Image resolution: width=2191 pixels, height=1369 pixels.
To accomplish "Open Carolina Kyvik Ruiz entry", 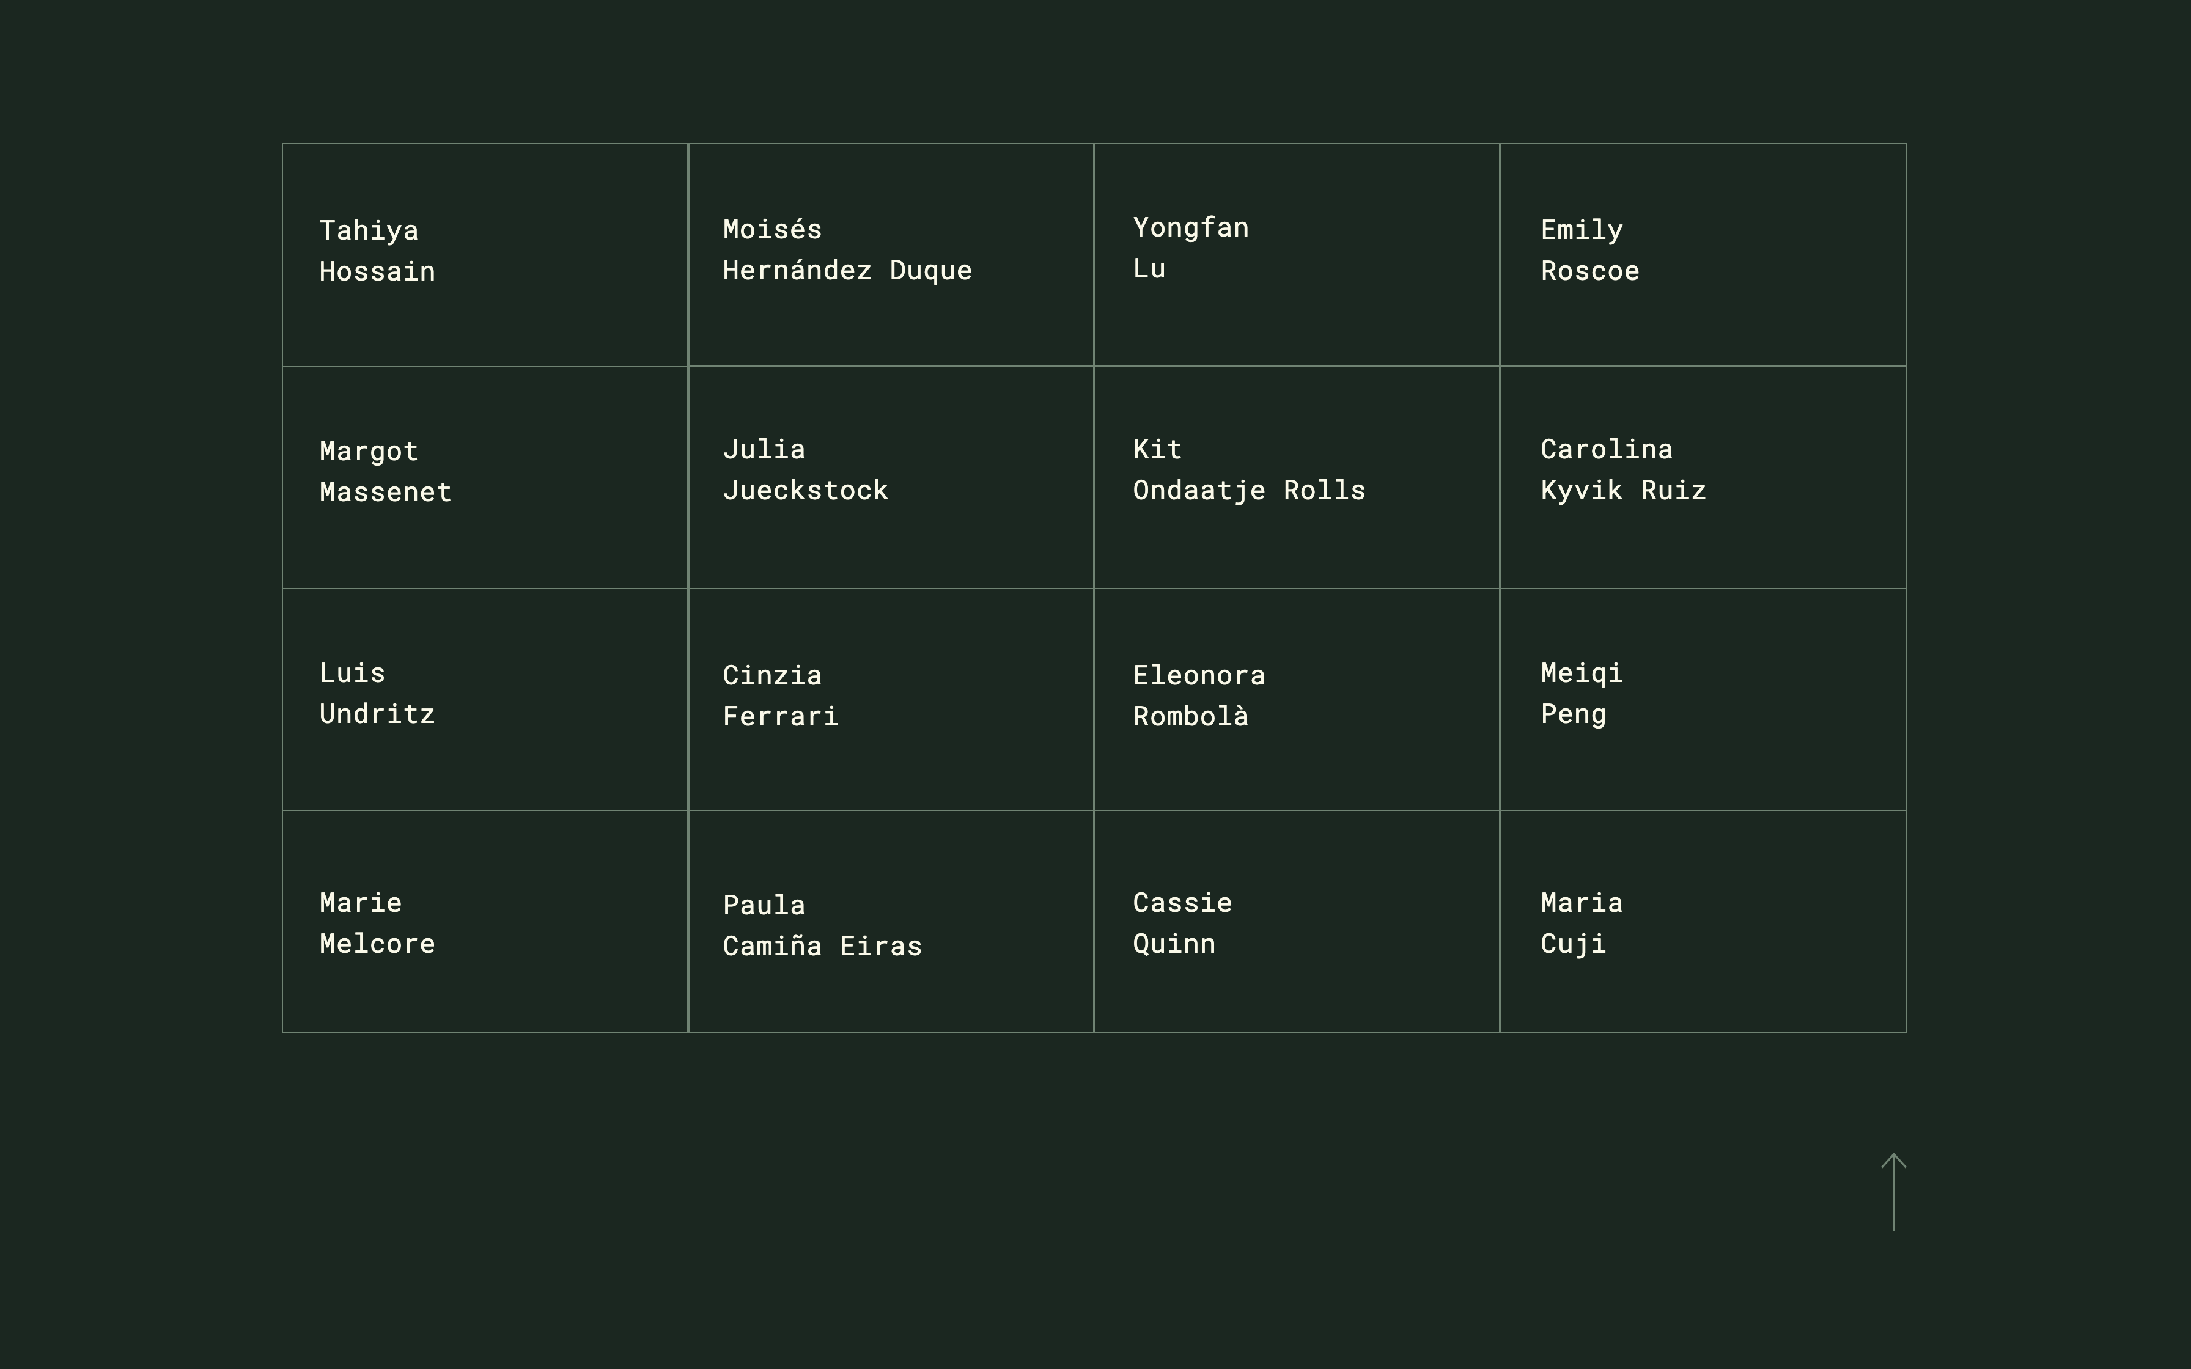I will (1622, 470).
